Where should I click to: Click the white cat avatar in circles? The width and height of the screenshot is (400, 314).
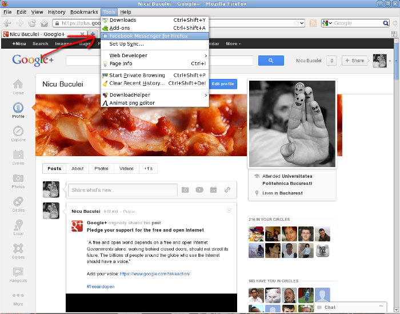tap(273, 295)
